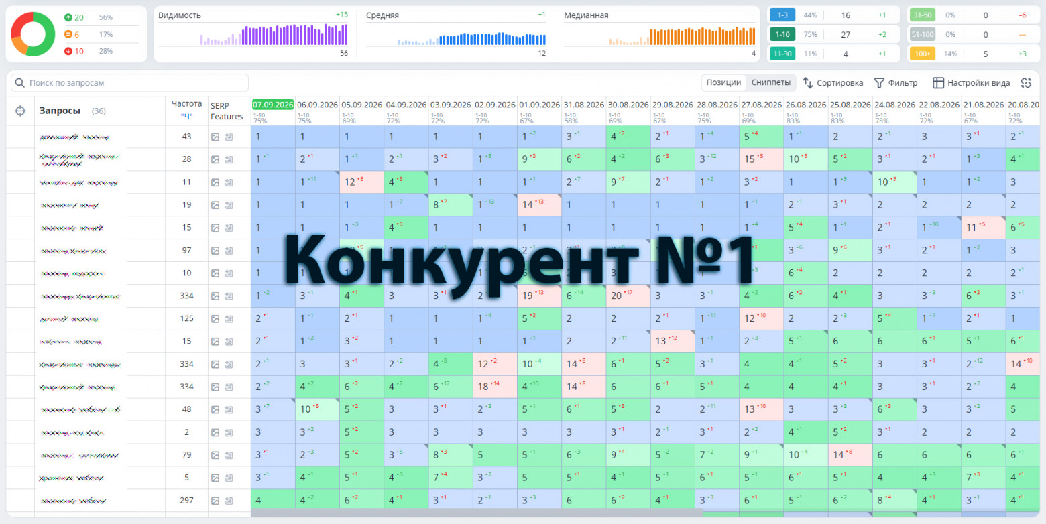Click the image SERP icon in the frequency 28 row
The image size is (1046, 524).
coord(215,159)
